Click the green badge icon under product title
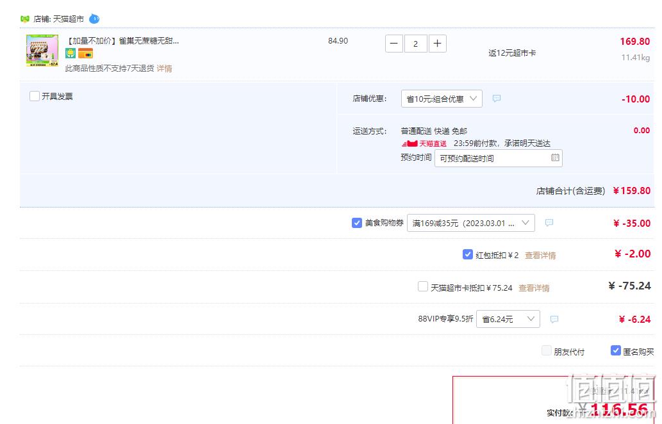The height and width of the screenshot is (424, 662). [x=70, y=54]
